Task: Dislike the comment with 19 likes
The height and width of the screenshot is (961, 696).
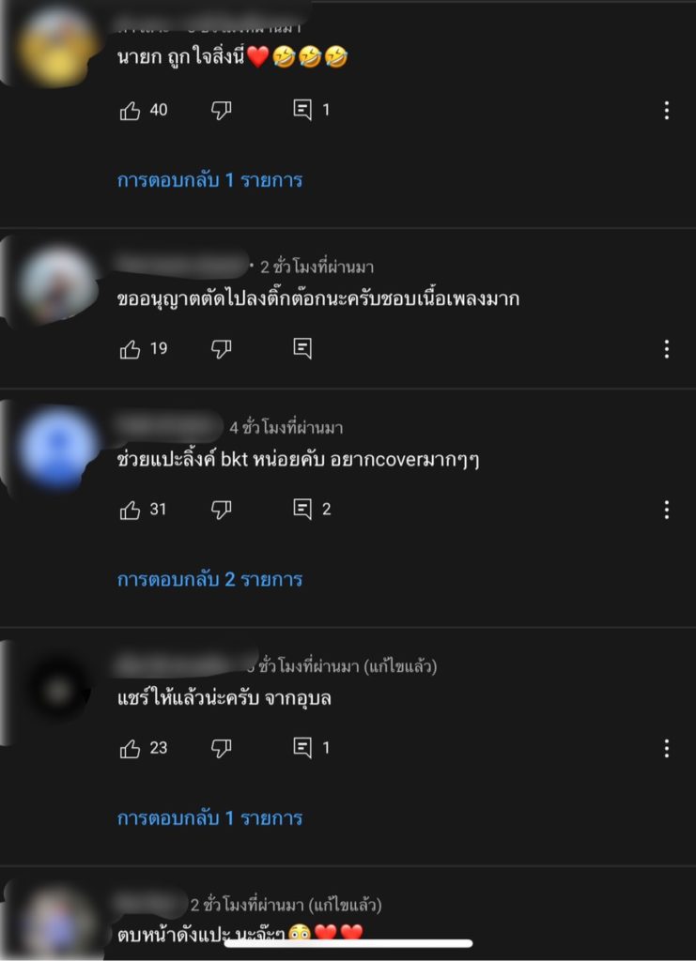Action: tap(221, 349)
